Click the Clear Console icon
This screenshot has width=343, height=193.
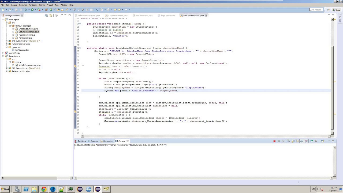[289, 141]
